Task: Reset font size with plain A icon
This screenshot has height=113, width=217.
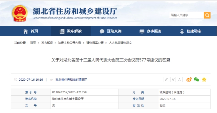Action: point(180,79)
